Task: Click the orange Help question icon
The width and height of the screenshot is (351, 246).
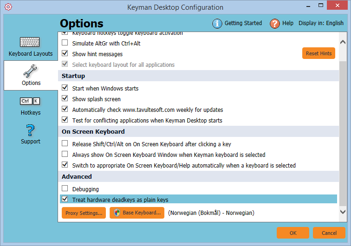Action: coord(275,23)
